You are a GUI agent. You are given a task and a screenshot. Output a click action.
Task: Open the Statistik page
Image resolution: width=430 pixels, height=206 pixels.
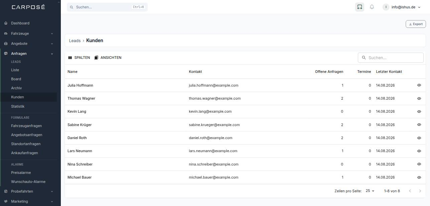tap(18, 106)
